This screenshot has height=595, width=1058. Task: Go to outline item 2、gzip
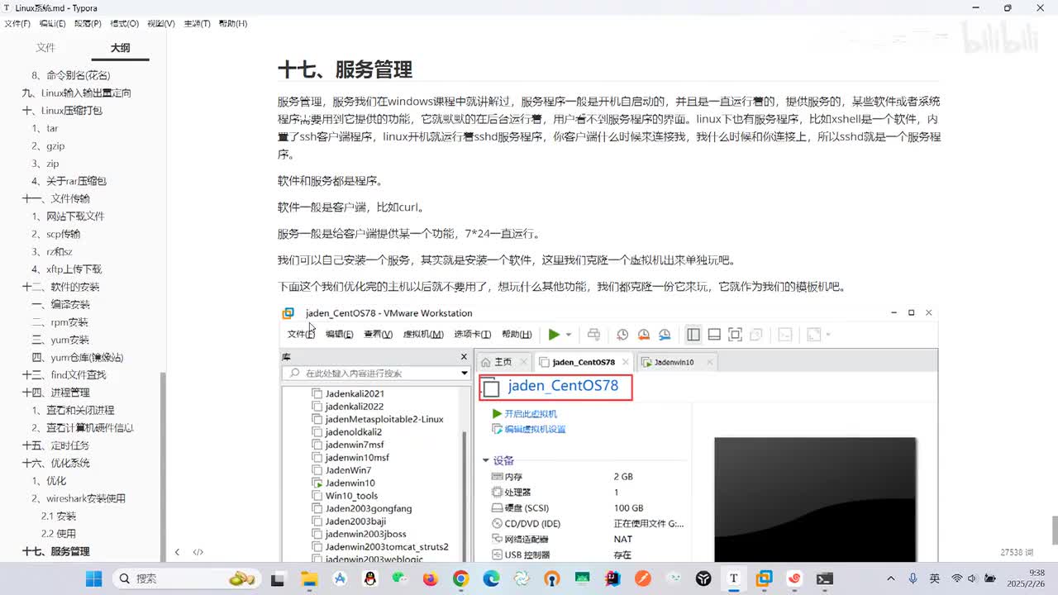coord(49,145)
